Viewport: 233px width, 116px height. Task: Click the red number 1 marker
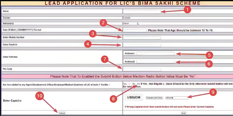(x=187, y=9)
